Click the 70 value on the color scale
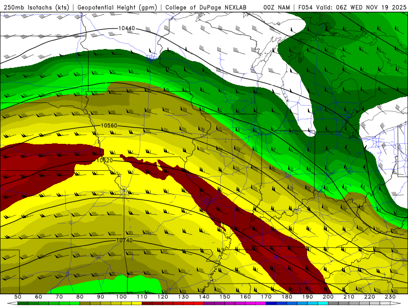 coord(59,297)
